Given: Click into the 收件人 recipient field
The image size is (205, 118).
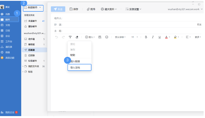Looking at the screenshot, I should pyautogui.click(x=131, y=18).
